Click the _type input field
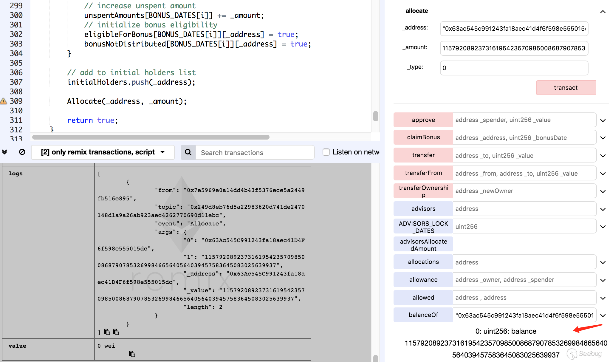 (514, 68)
